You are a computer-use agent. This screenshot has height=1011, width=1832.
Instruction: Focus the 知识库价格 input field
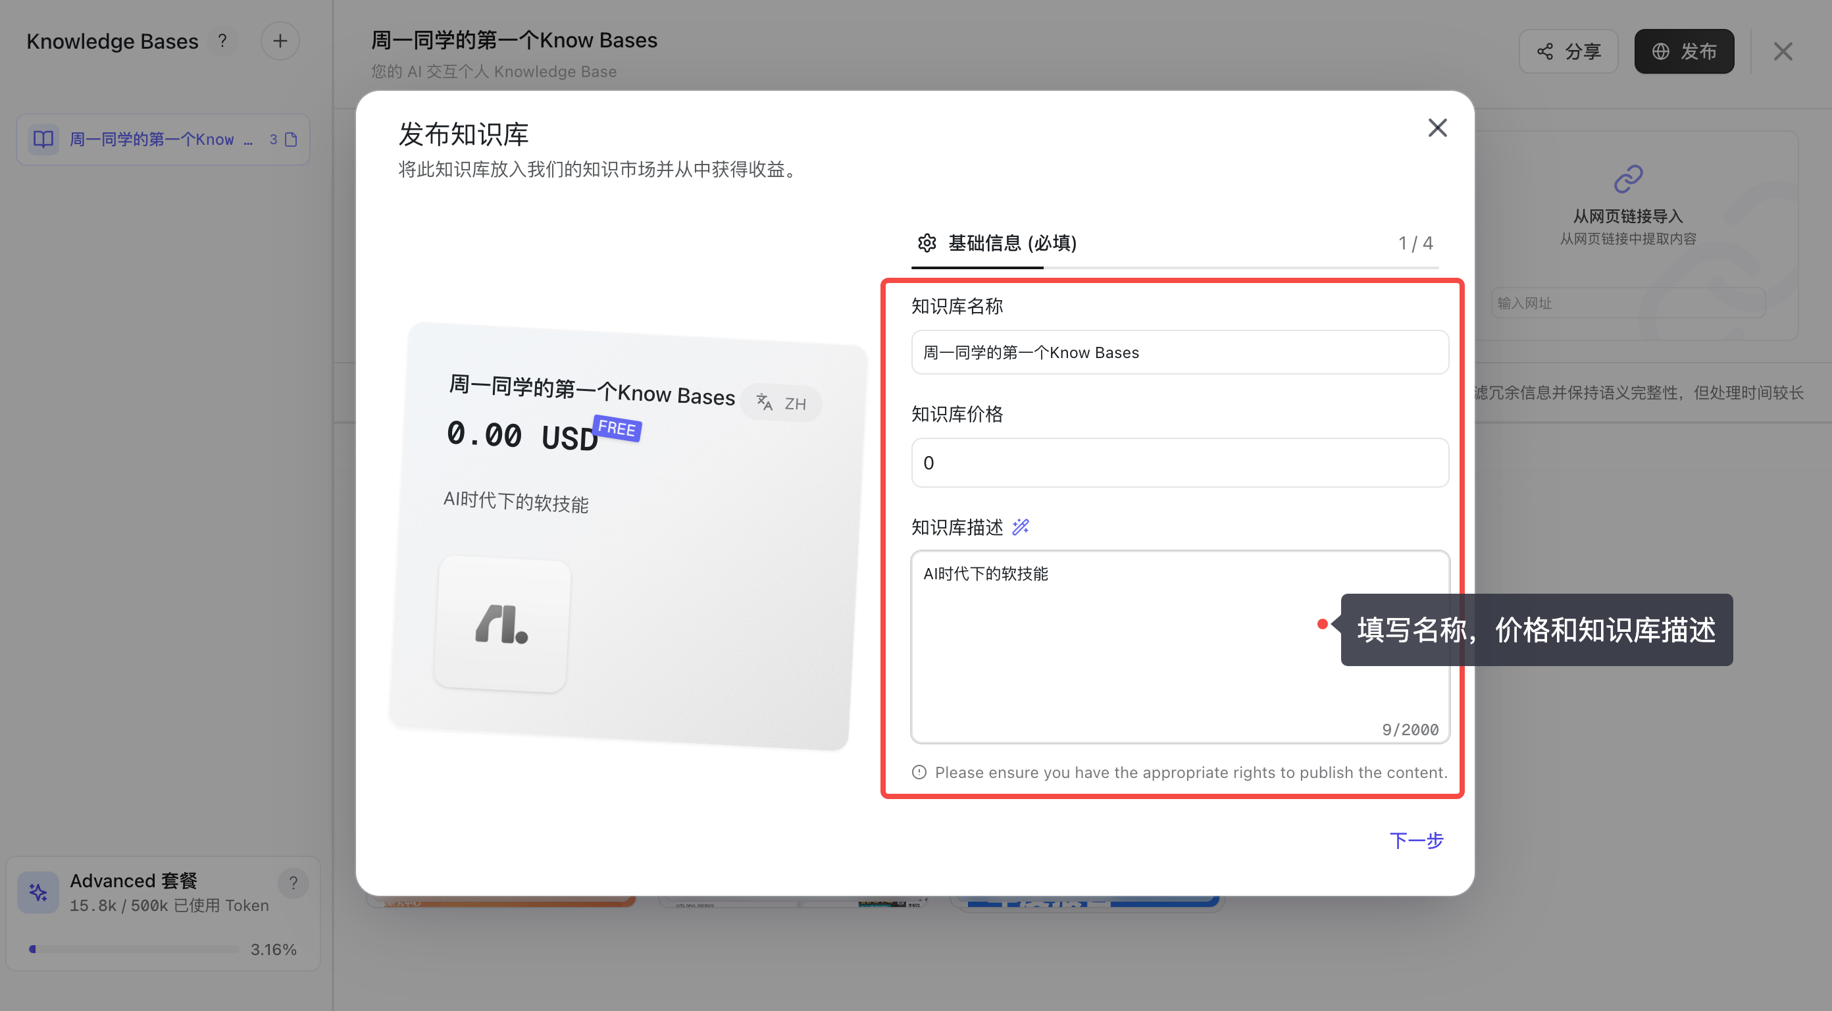tap(1179, 463)
